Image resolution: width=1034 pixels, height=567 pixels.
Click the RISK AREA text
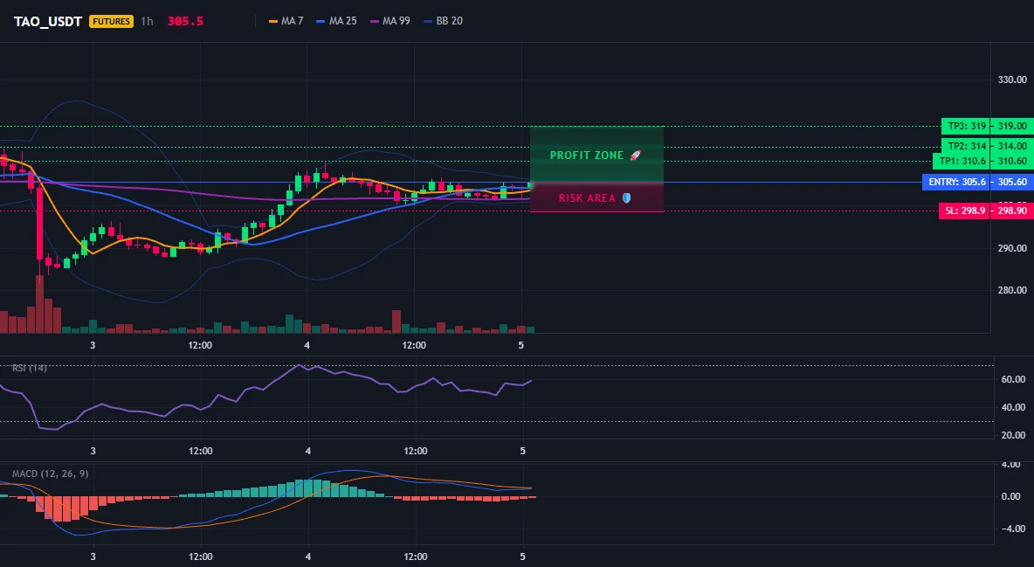(x=587, y=198)
